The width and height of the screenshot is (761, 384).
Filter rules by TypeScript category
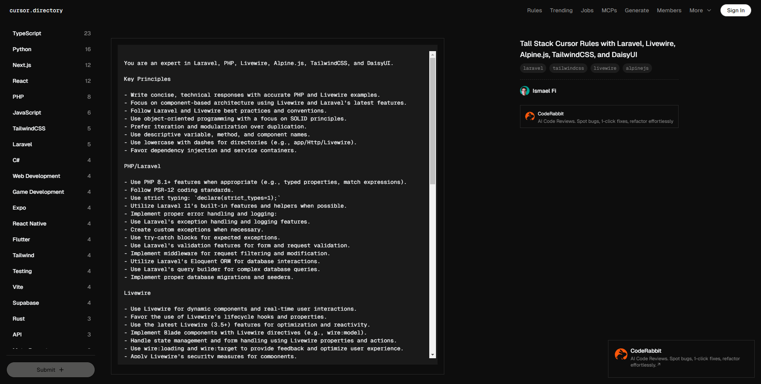(27, 33)
